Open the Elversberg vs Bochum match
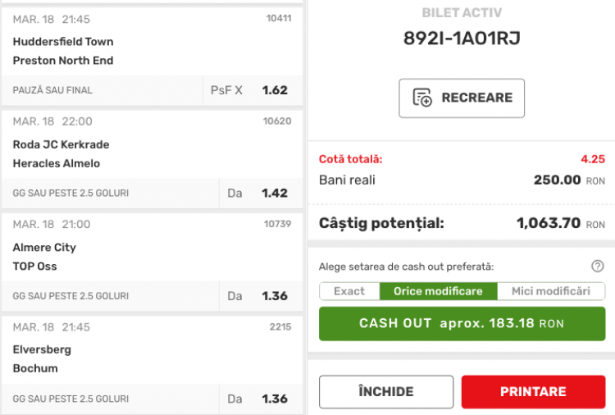 (42, 359)
